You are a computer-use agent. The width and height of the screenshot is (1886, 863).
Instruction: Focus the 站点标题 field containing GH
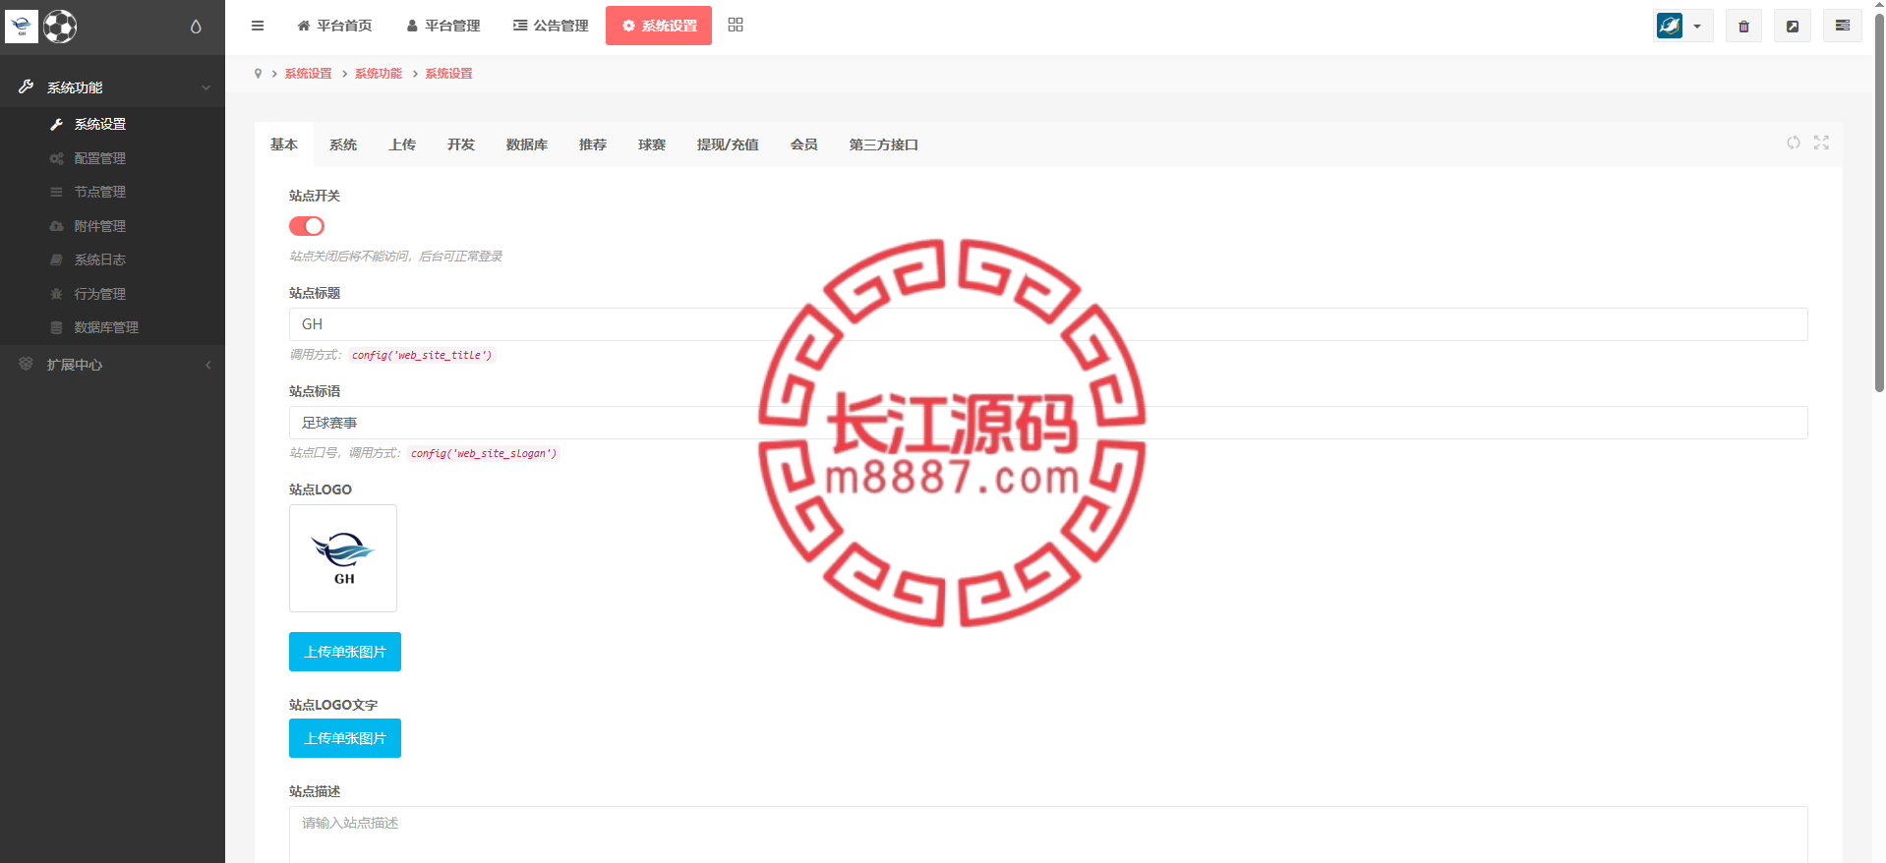click(1048, 324)
